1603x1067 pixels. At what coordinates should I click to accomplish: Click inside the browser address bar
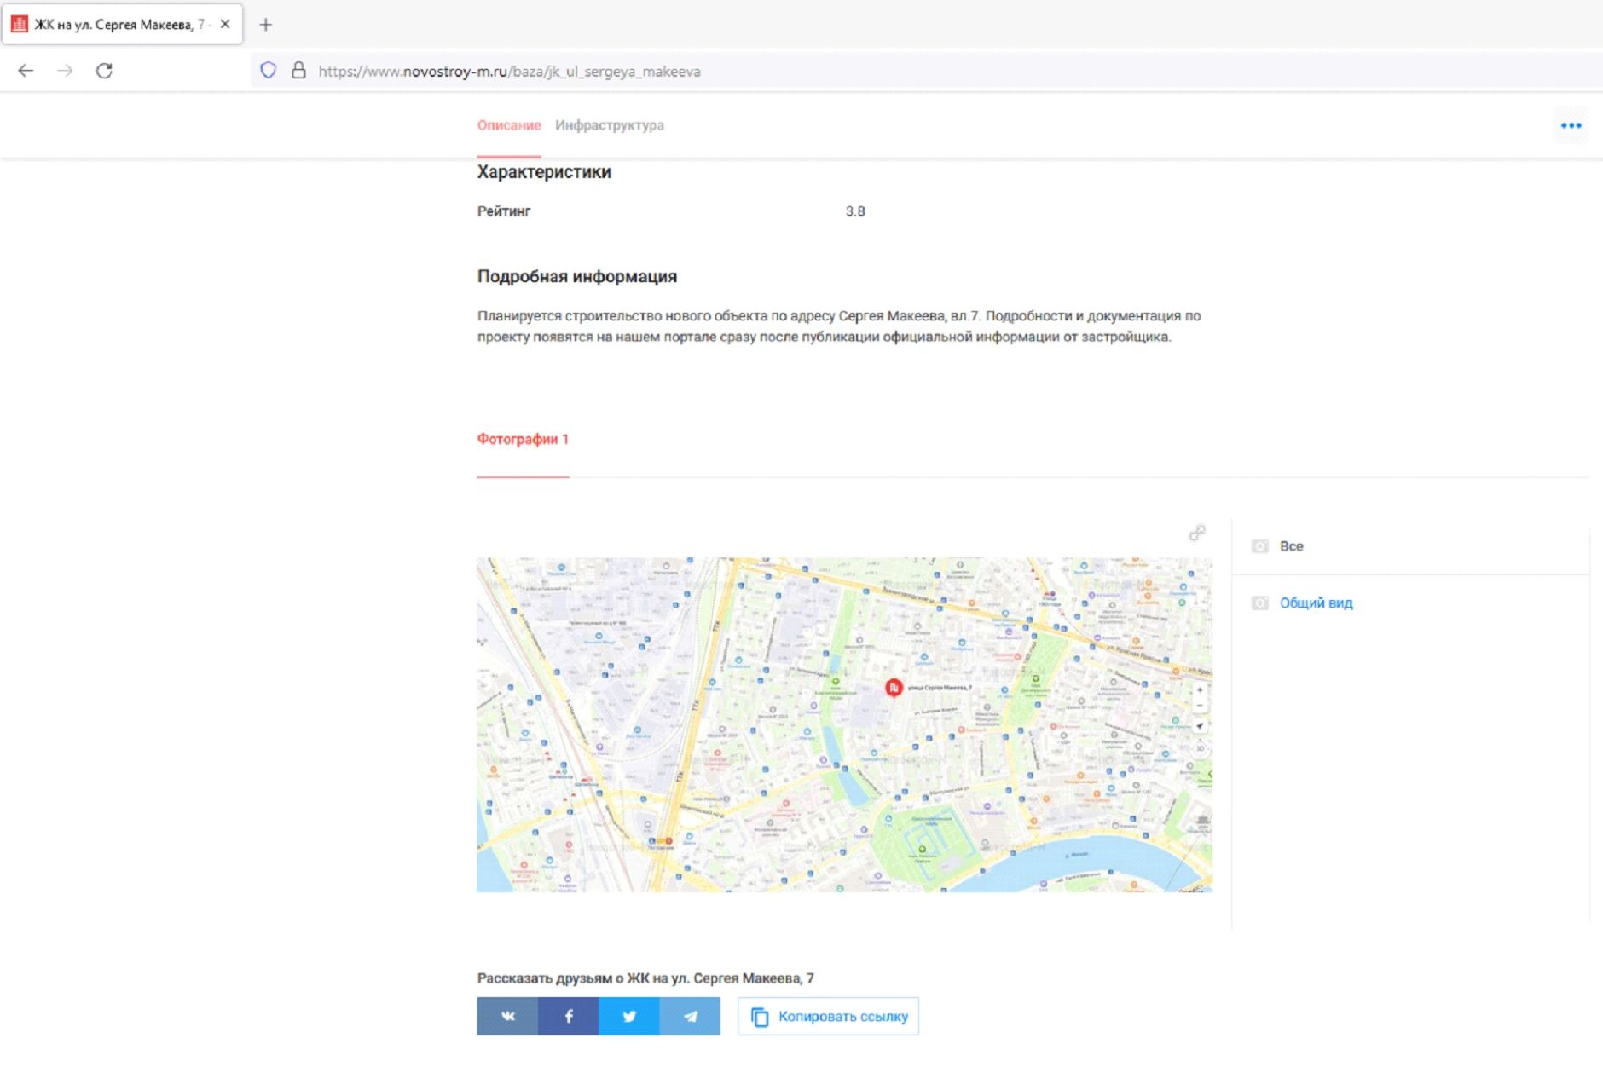point(597,72)
